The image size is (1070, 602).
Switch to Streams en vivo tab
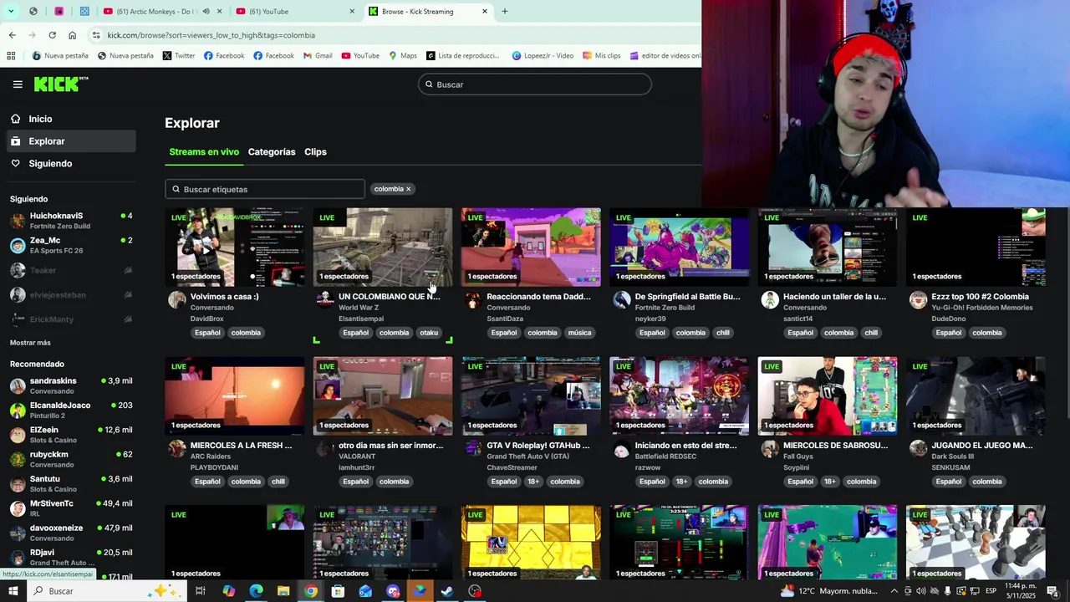point(204,152)
